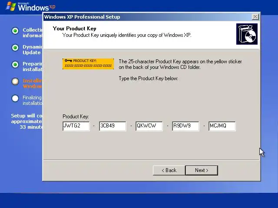Select the Finalizing installation step indicator
This screenshot has height=208, width=278.
(x=15, y=98)
